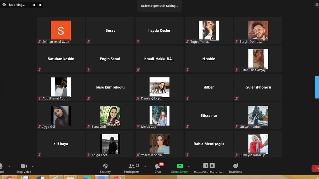
Task: Select Ayşe Gül's profile picture
Action: (x=61, y=115)
